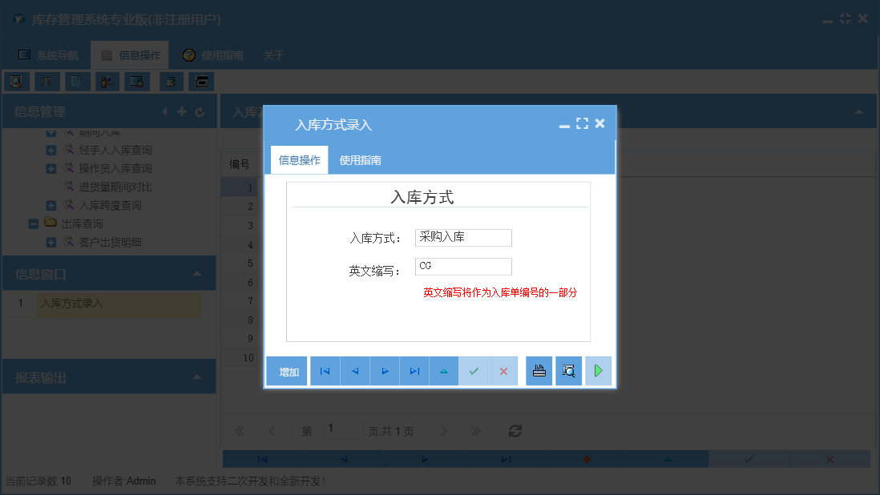Click the 增加 button to add a record

[x=286, y=370]
